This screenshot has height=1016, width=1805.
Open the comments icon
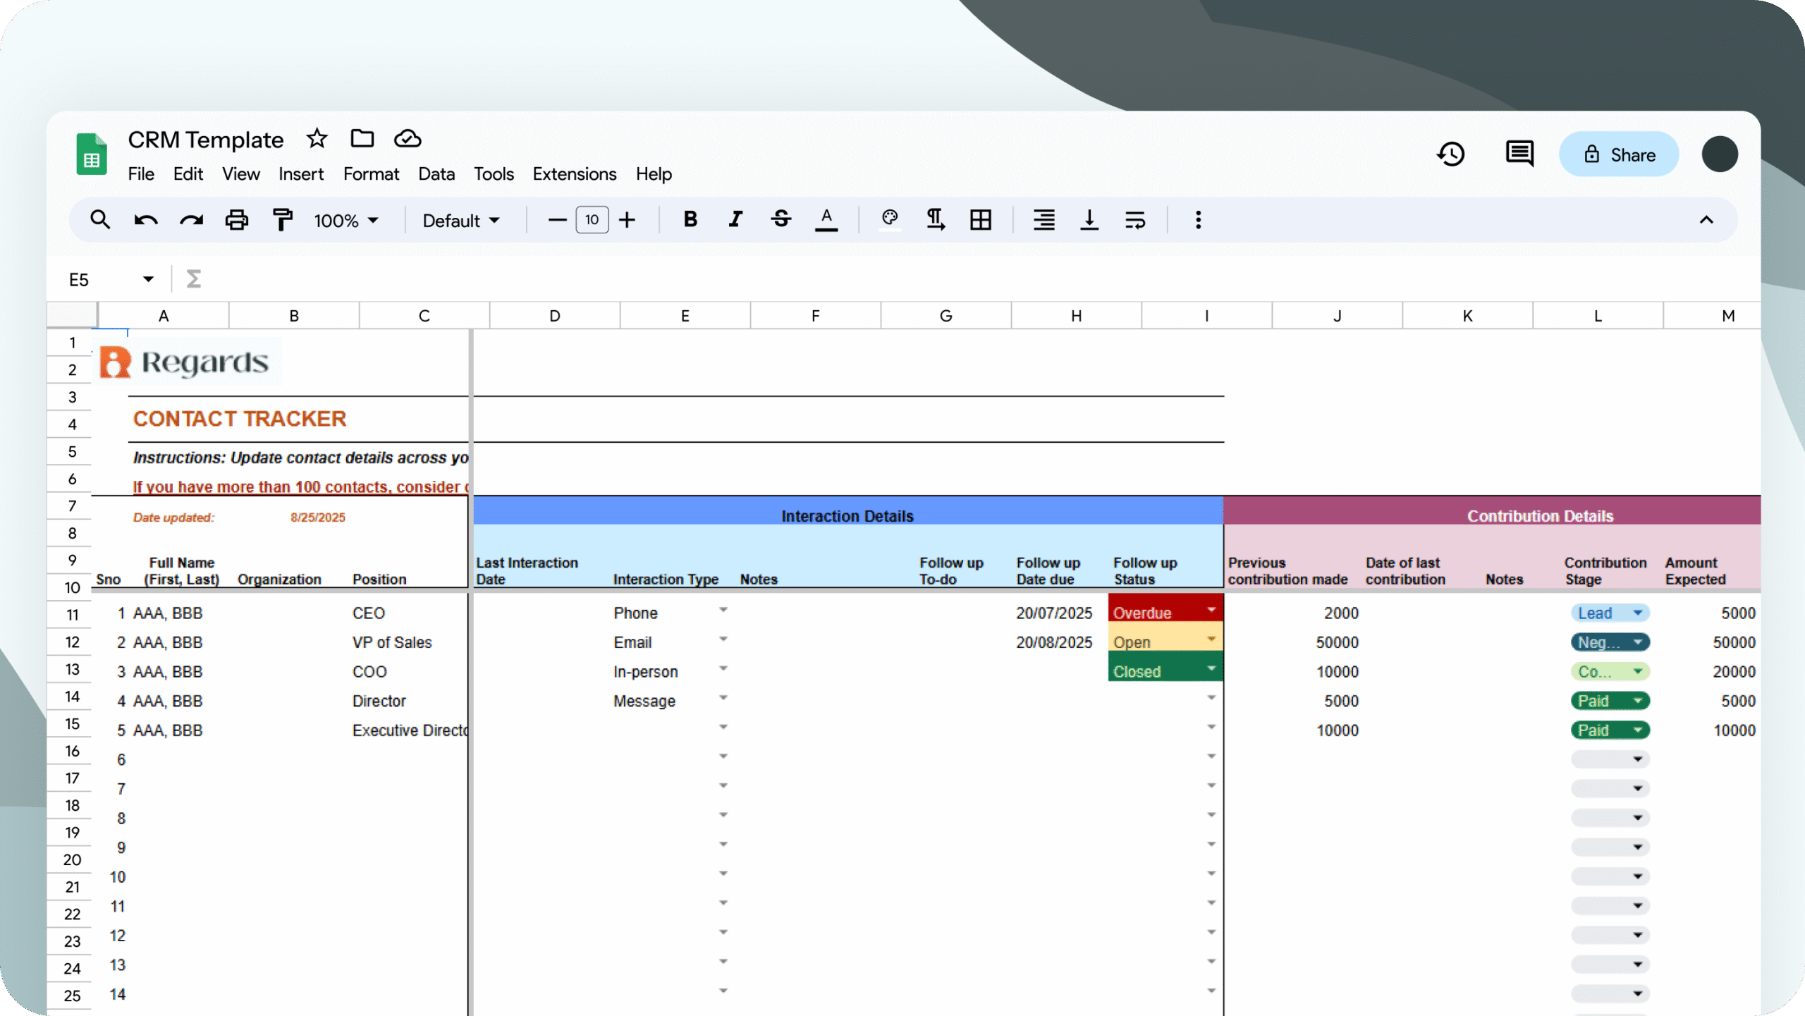coord(1519,154)
